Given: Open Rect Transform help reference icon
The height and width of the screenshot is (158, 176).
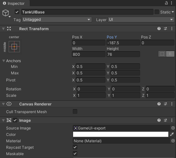Looking at the screenshot, I should (x=159, y=29).
